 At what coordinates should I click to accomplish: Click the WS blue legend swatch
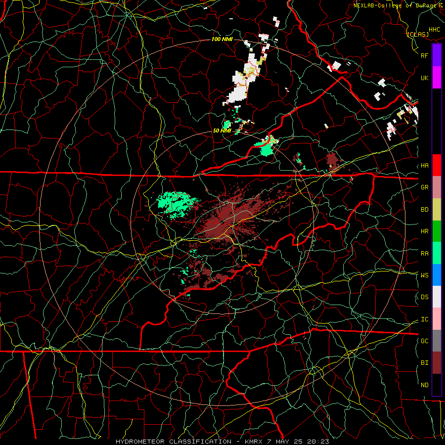coord(437,275)
